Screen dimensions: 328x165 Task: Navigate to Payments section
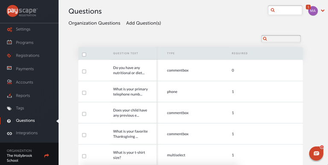pyautogui.click(x=25, y=69)
